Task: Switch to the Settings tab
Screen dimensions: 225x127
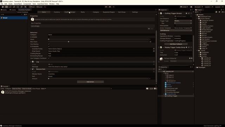Action: click(135, 12)
